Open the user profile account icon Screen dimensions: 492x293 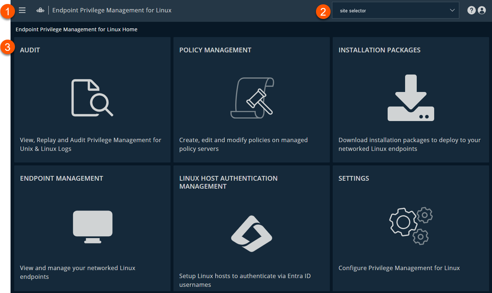tap(482, 11)
